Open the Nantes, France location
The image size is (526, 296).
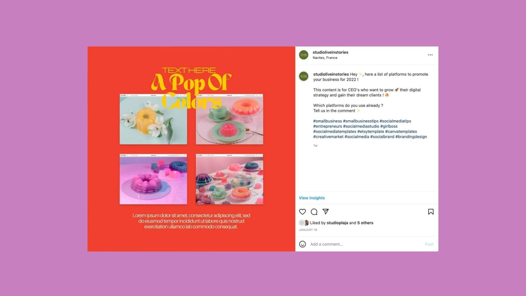[x=325, y=58]
